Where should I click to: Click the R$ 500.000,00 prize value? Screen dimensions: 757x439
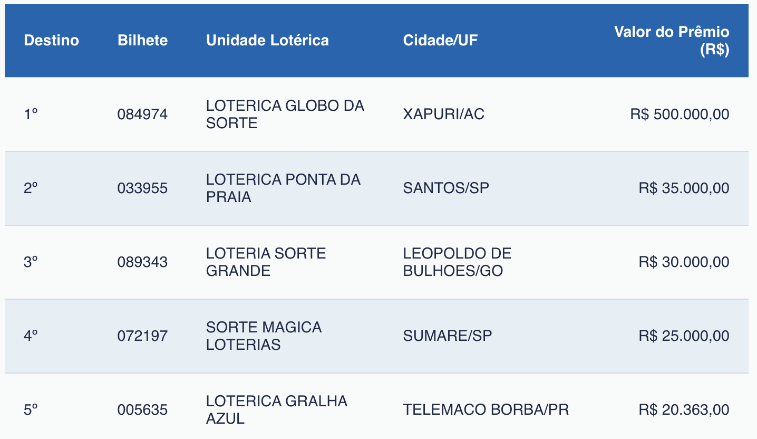[680, 114]
